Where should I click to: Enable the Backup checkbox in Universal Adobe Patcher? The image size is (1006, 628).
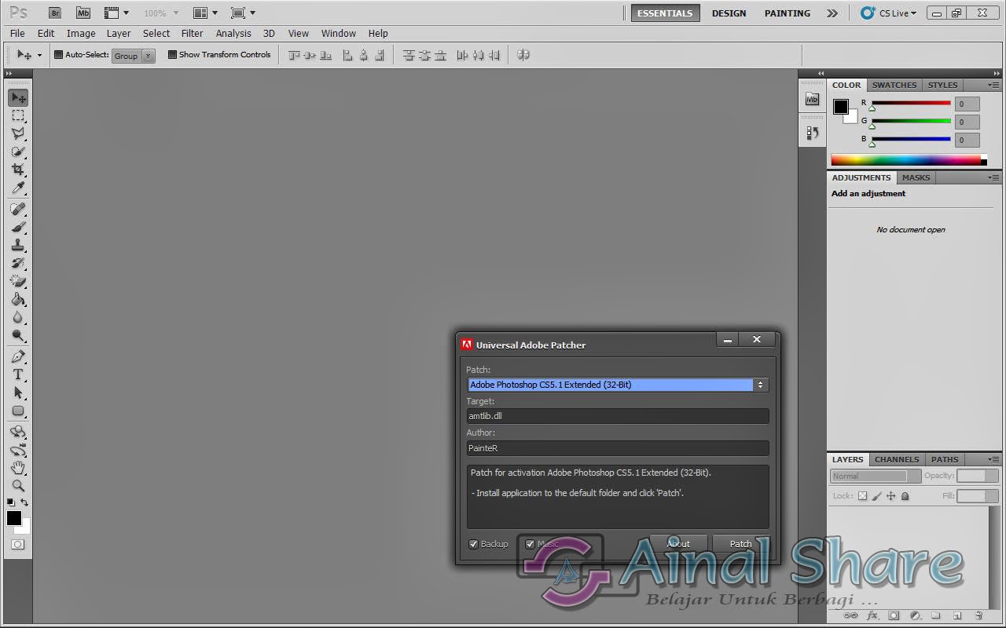473,543
